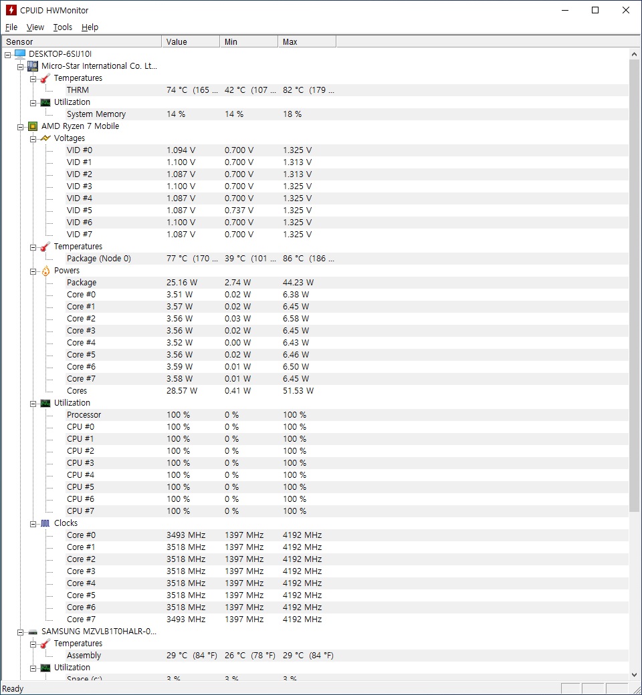This screenshot has width=642, height=695.
Task: Click the HWMonitor lightning app icon in title bar
Action: click(x=11, y=10)
